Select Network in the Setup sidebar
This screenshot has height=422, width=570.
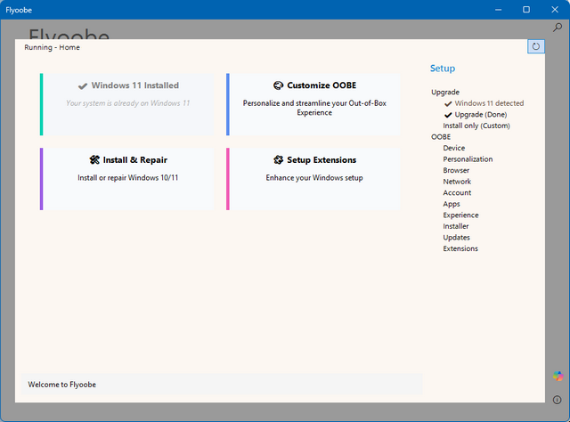[x=457, y=182]
